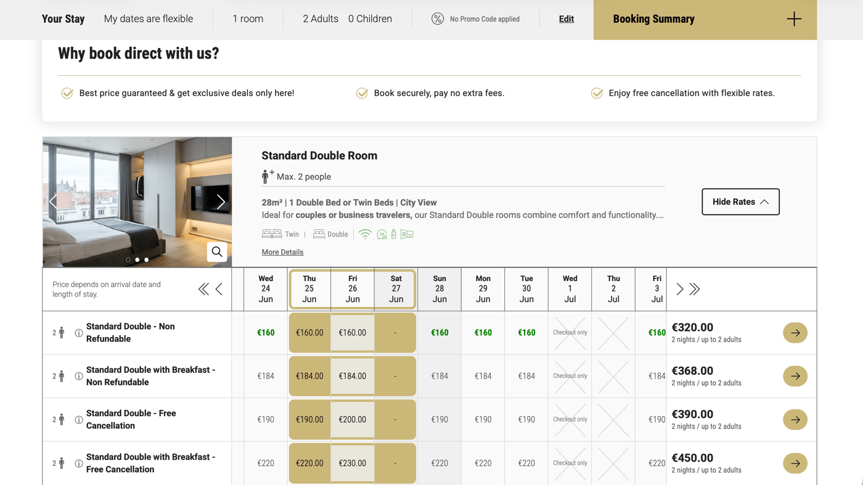Book the €320.00 rate arrow button
The image size is (863, 485).
point(795,333)
